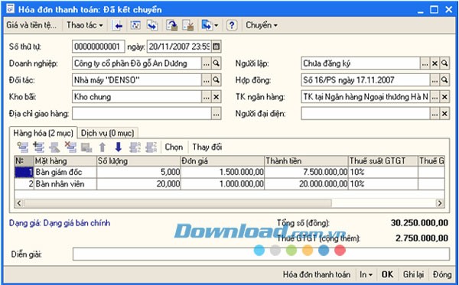459x285 pixels.
Task: Click ellipsis button for Người đại diện field
Action: click(x=435, y=114)
